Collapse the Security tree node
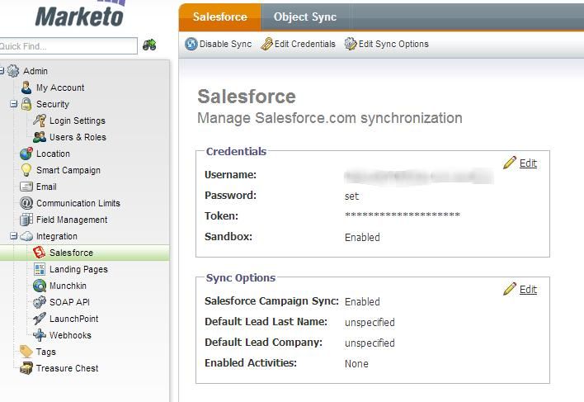Viewport: 584px width, 402px height. tap(14, 104)
